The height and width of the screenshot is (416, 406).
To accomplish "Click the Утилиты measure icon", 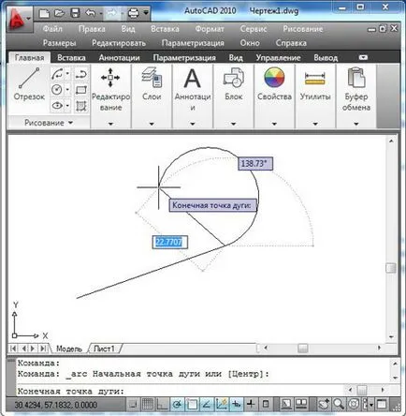I will 315,79.
